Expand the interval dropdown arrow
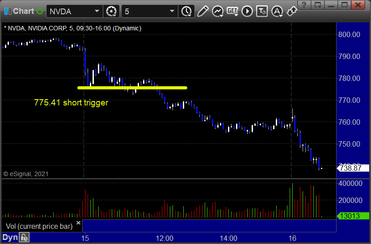The width and height of the screenshot is (371, 244). (172, 11)
